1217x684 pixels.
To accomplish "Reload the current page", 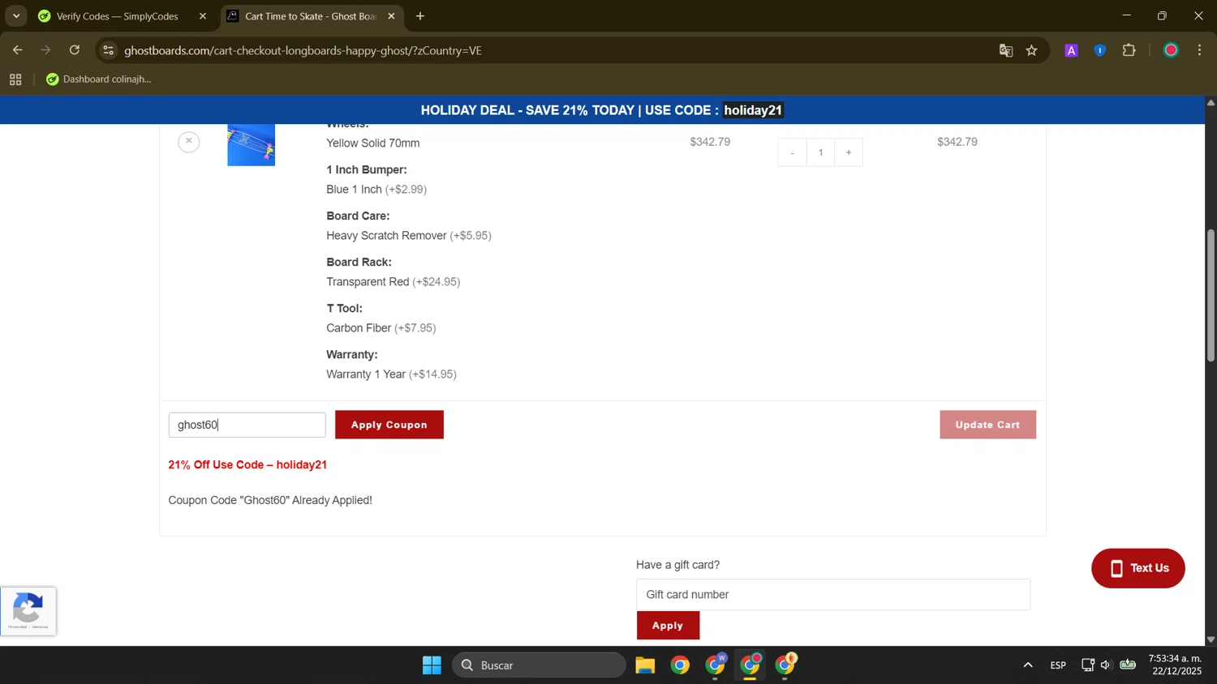I will pyautogui.click(x=75, y=50).
